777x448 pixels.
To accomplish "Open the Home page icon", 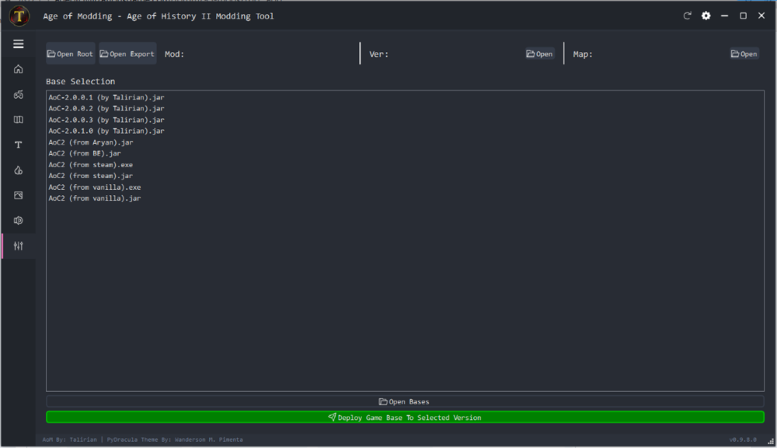I will click(19, 69).
